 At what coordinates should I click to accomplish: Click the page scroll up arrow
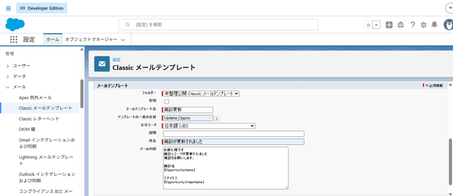tap(450, 85)
